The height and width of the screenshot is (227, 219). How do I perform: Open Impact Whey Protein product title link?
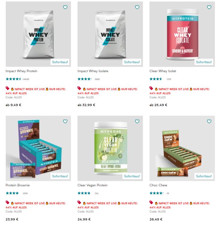21,71
